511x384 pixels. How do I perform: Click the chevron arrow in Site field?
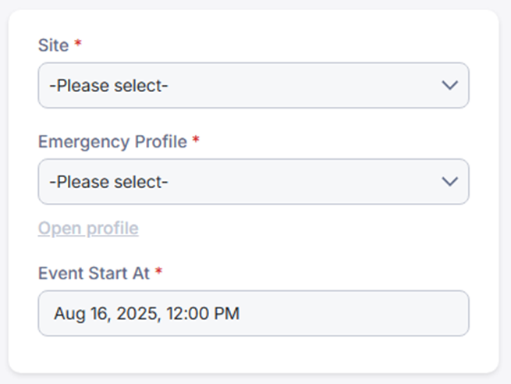tap(449, 85)
